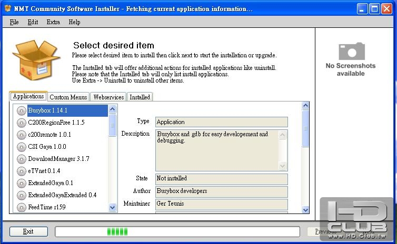
Task: Select eTVnet 0.1.4 in the list
Action: 44,171
